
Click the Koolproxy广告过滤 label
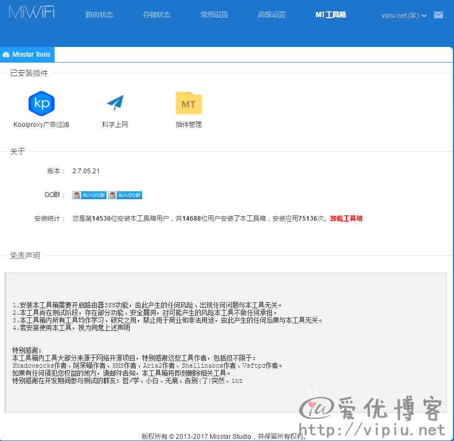(42, 125)
